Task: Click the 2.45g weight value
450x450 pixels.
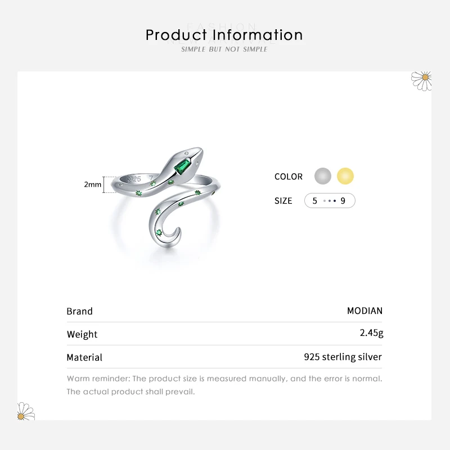Action: [371, 333]
